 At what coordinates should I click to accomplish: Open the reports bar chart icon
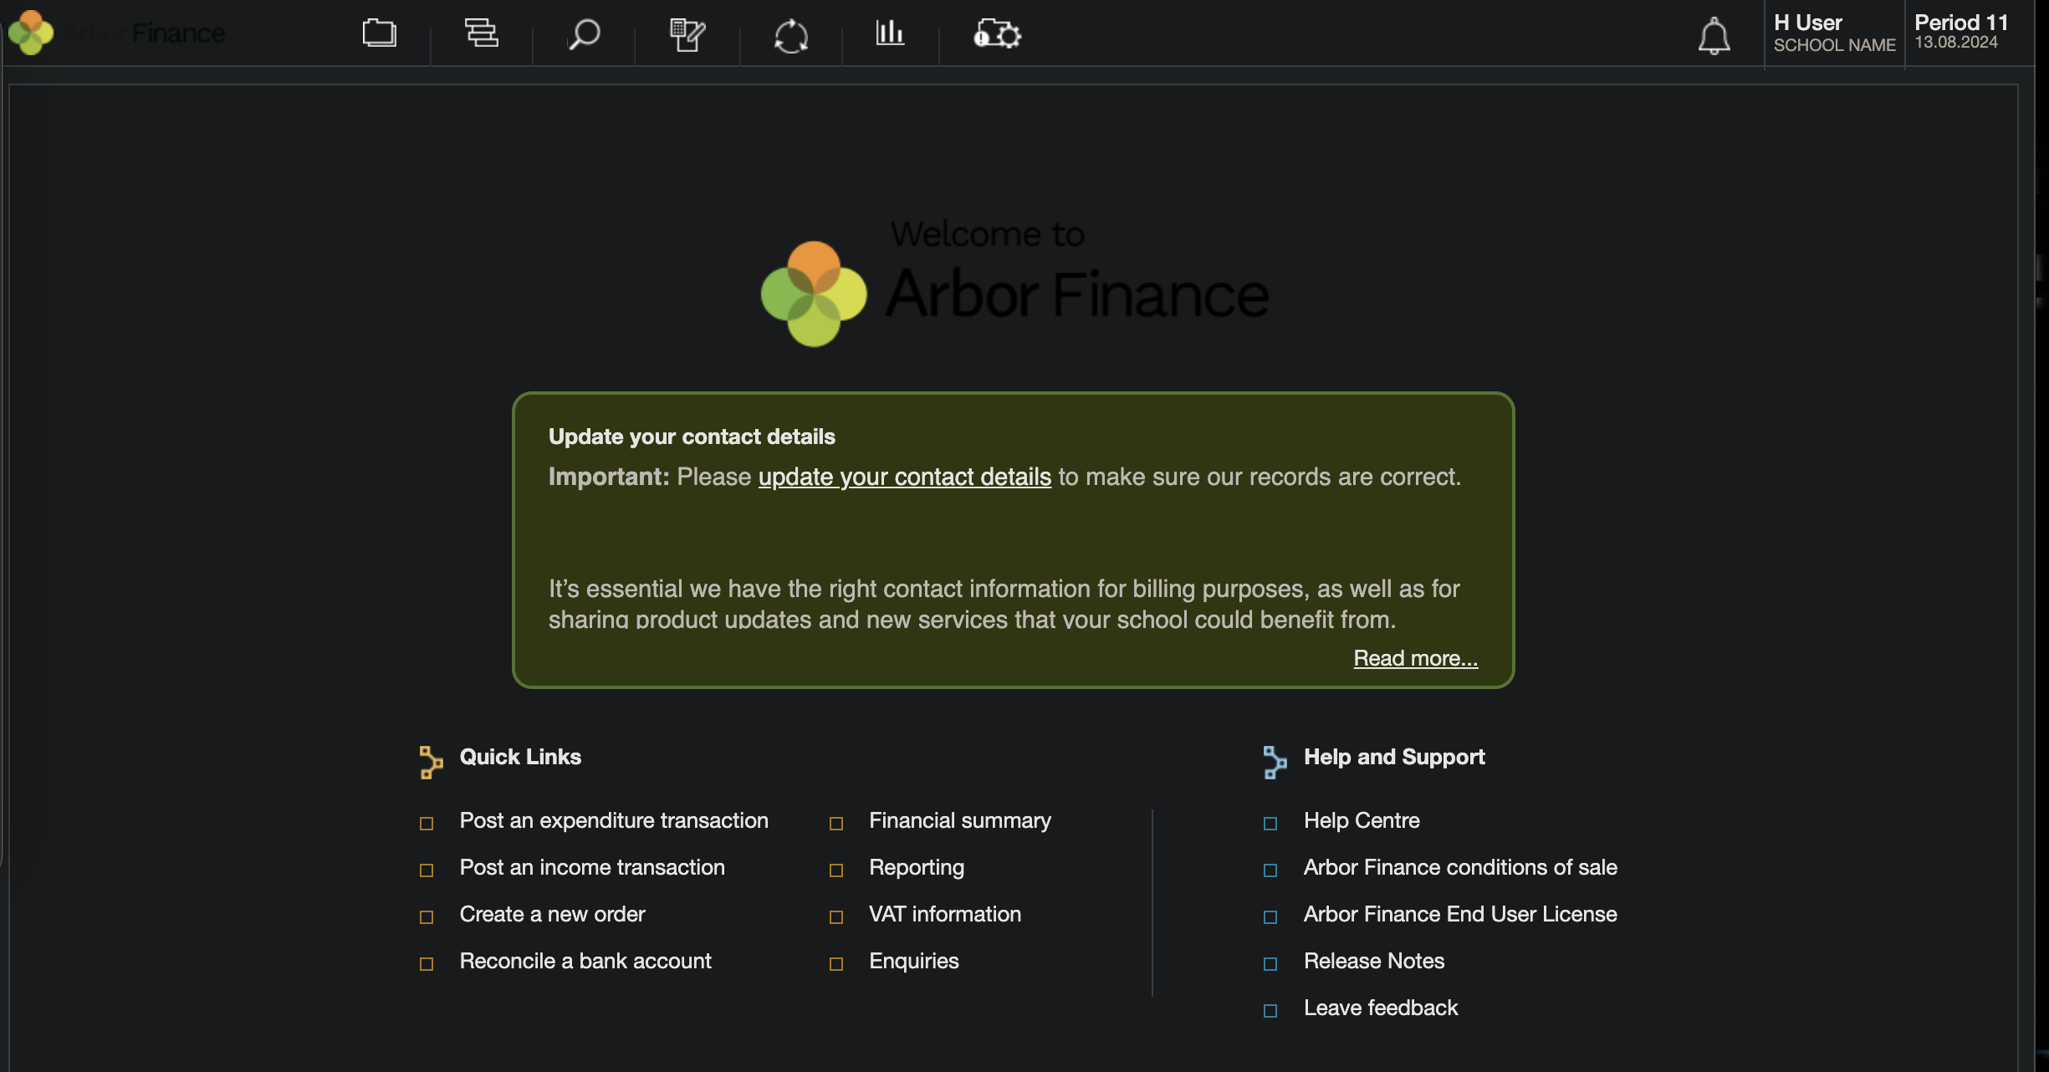pyautogui.click(x=889, y=34)
